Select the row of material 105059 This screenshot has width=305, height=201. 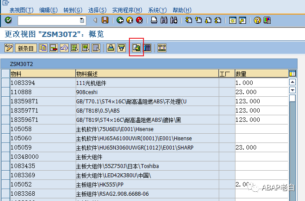point(6,147)
